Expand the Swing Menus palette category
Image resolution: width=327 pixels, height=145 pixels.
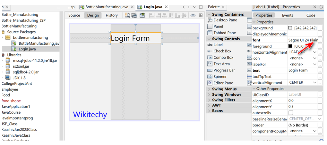[209, 89]
